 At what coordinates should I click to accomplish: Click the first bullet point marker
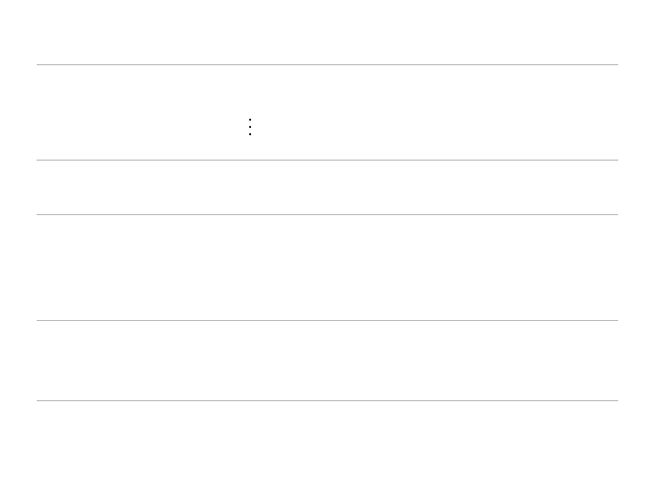click(x=250, y=119)
